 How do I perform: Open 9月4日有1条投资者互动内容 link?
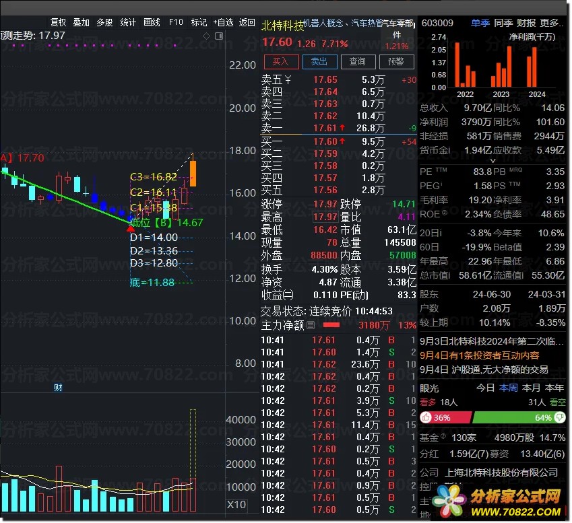tap(479, 355)
